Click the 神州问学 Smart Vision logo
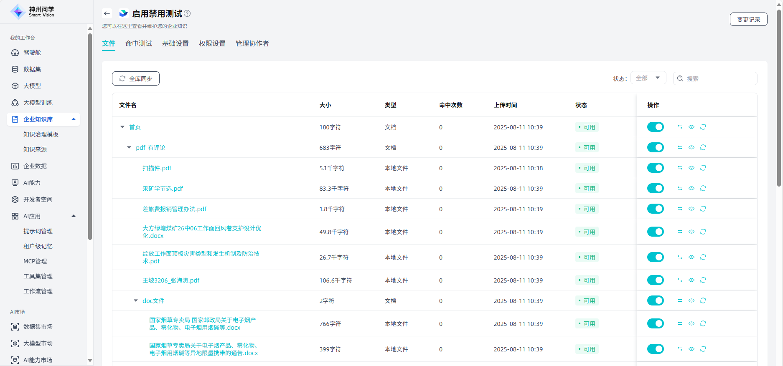Viewport: 783px width, 366px height. pyautogui.click(x=33, y=11)
